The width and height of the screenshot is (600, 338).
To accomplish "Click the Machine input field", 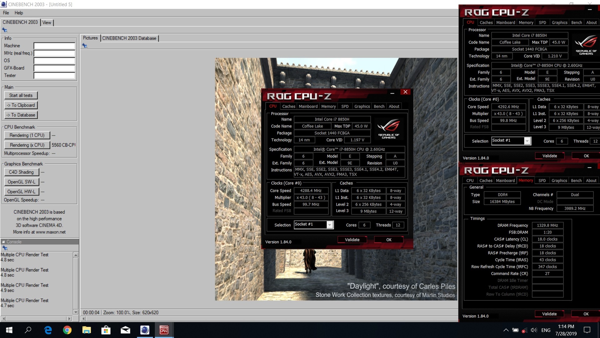I will tap(54, 46).
